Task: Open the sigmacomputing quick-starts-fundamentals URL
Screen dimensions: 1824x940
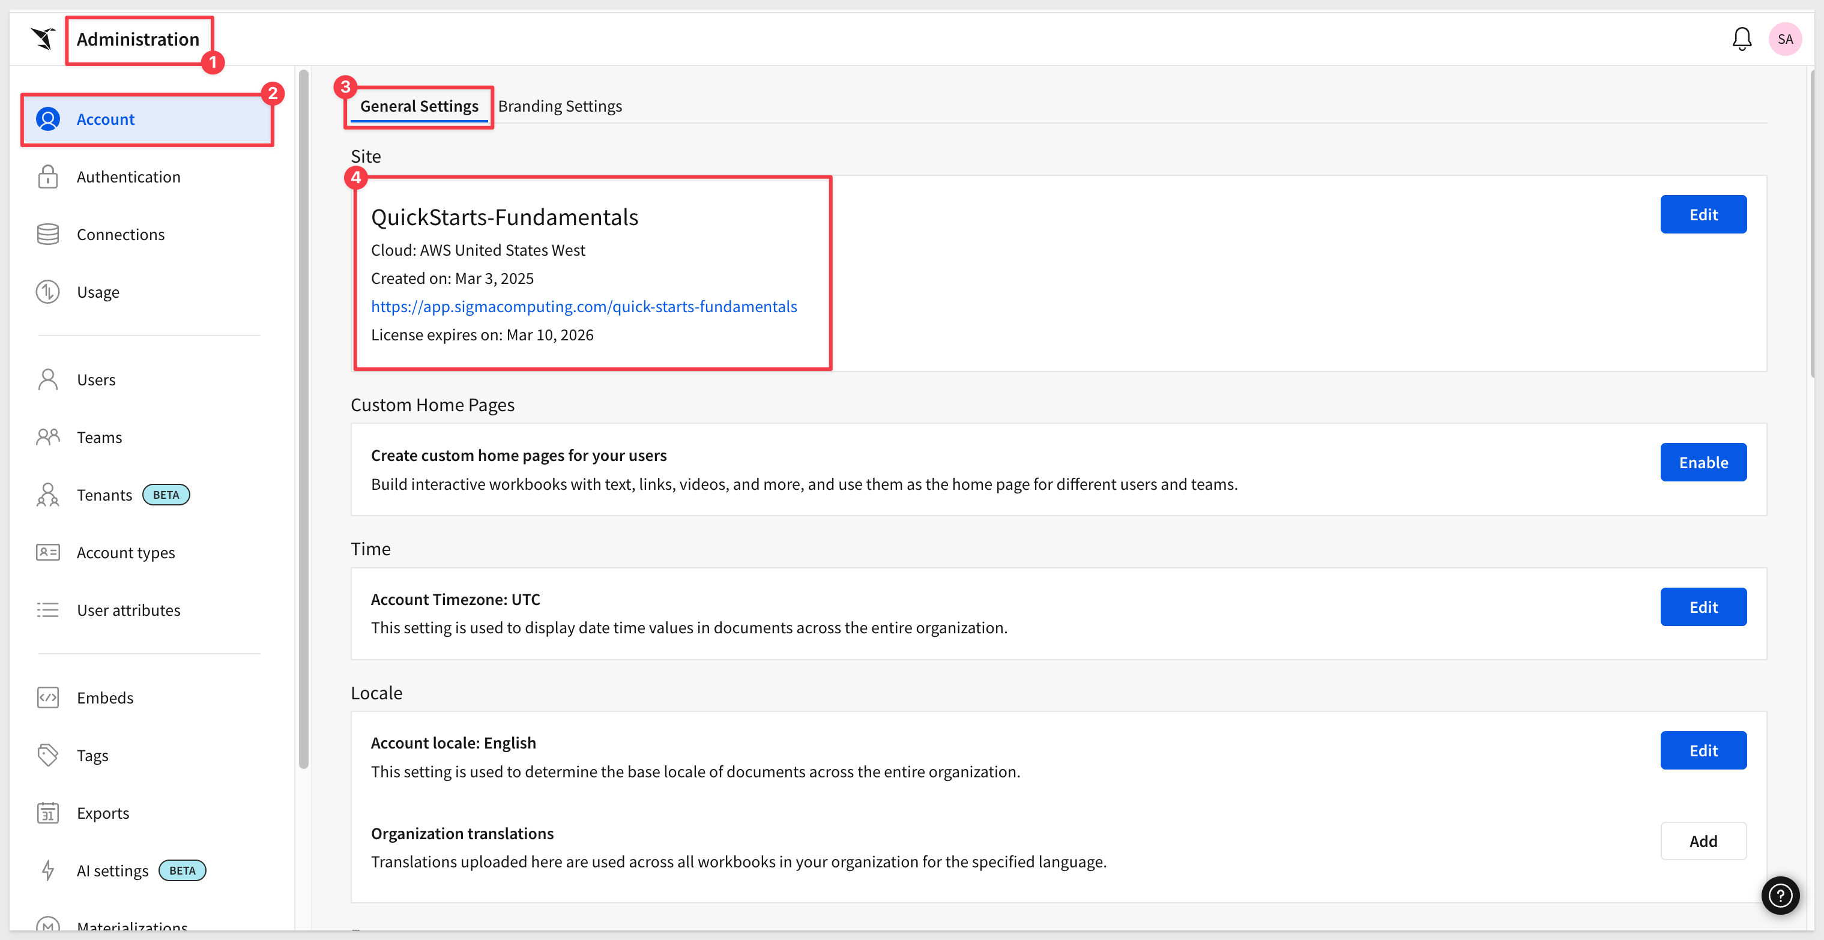Action: point(584,307)
